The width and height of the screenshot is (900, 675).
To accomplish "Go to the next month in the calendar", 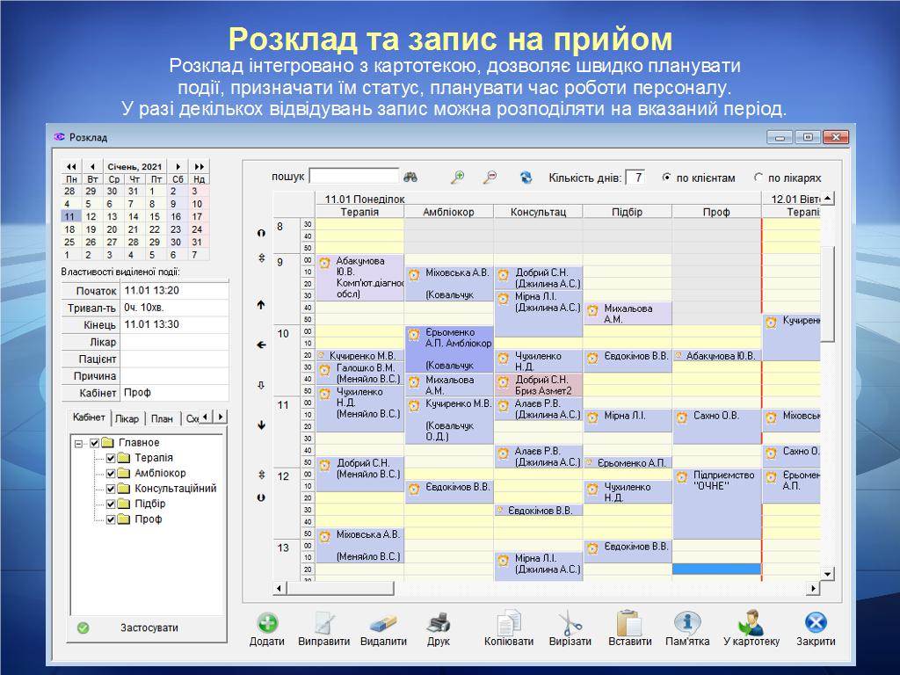I will 178,166.
